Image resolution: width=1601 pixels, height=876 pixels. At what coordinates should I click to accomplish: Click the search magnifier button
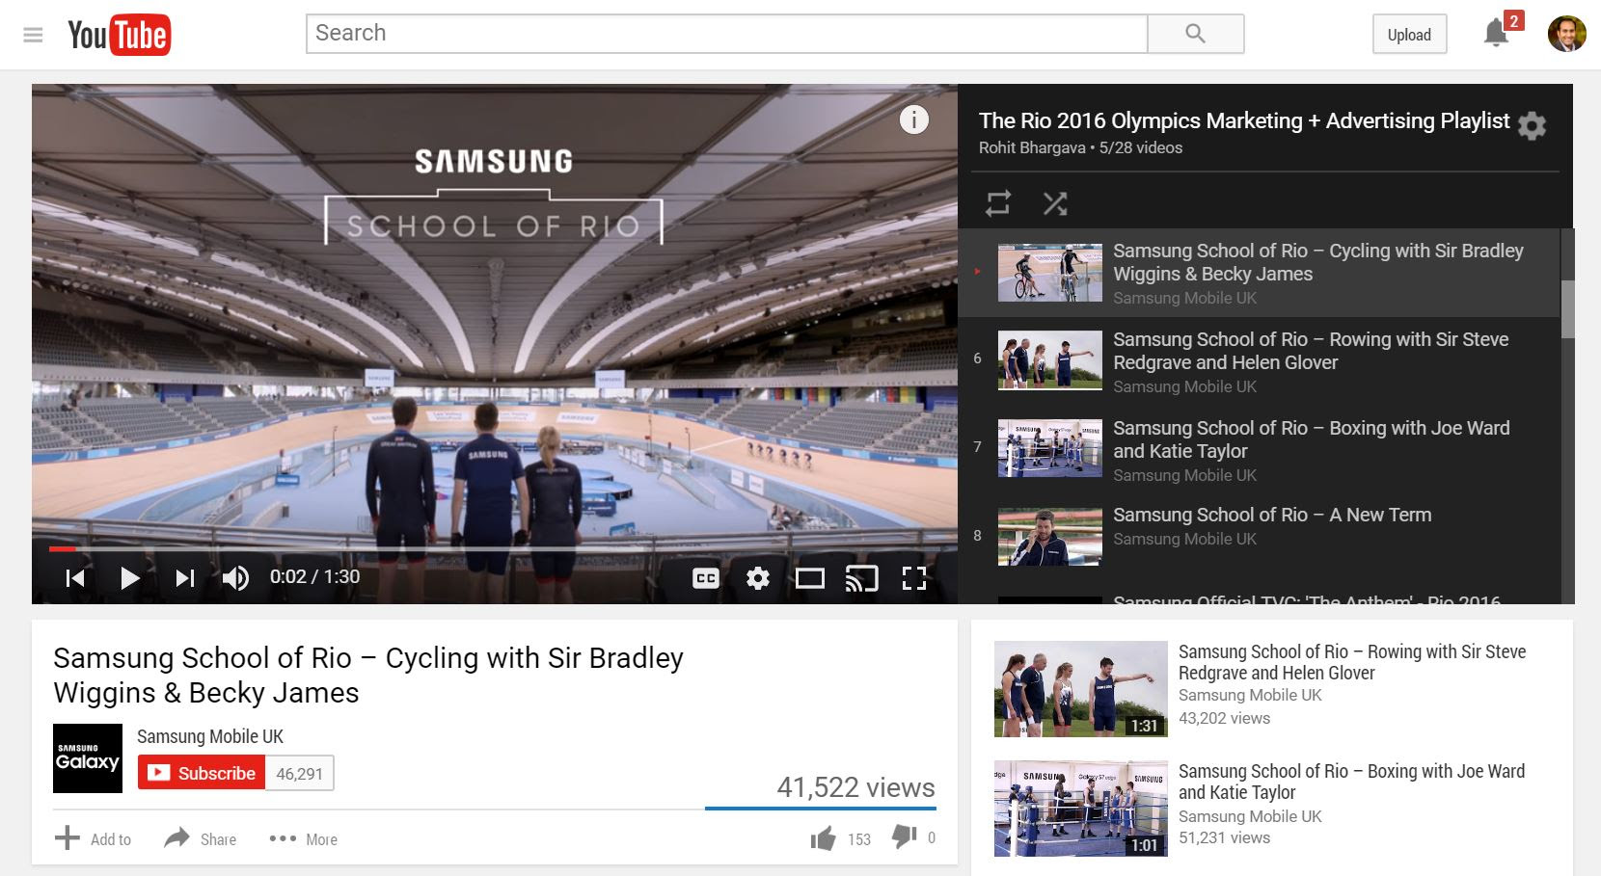coord(1195,34)
